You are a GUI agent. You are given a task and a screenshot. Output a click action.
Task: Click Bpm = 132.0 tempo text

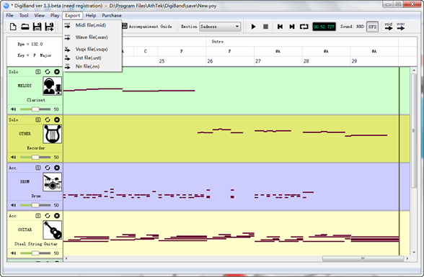(30, 44)
